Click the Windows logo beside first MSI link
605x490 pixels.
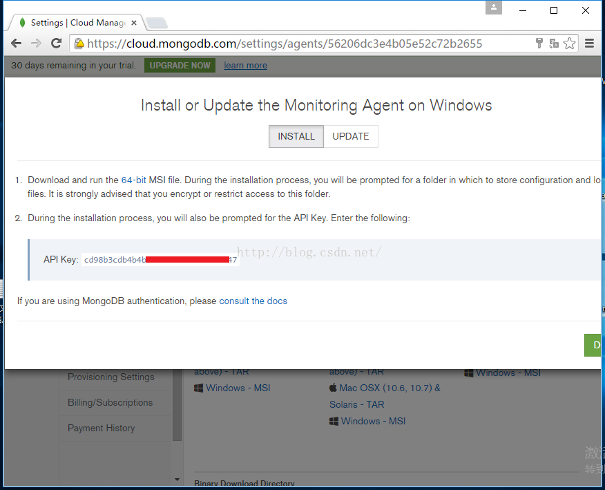[x=198, y=388]
